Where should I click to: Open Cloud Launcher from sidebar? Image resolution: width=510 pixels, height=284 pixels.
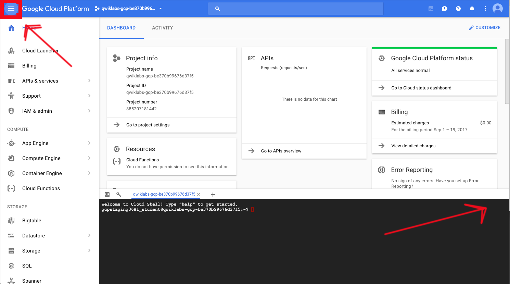tap(40, 51)
